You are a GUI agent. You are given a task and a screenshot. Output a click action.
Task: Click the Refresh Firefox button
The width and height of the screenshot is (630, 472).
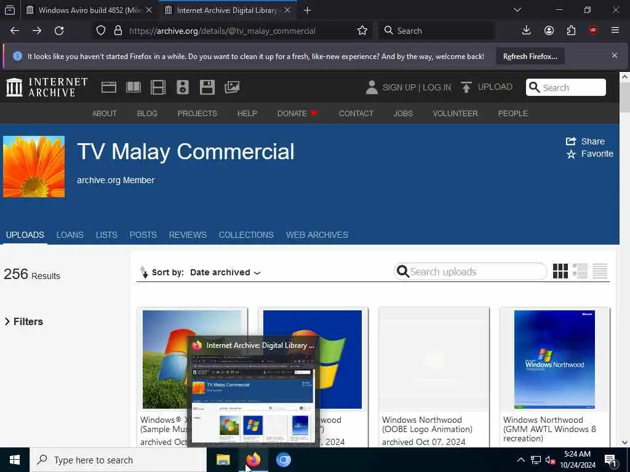point(530,57)
